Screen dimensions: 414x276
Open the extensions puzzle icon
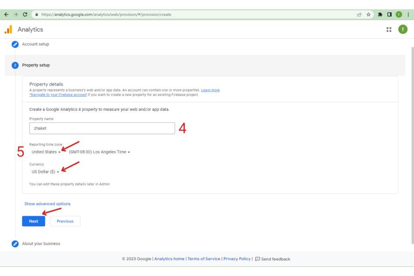point(380,15)
